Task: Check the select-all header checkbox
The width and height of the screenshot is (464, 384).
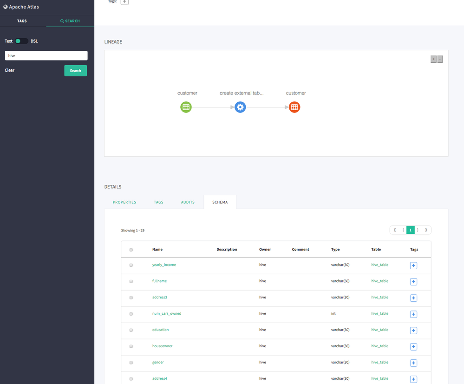Action: (131, 250)
